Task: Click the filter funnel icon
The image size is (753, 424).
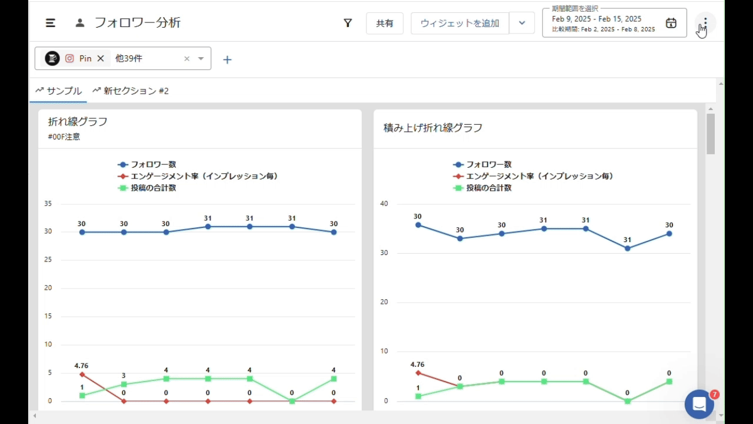Action: tap(348, 23)
